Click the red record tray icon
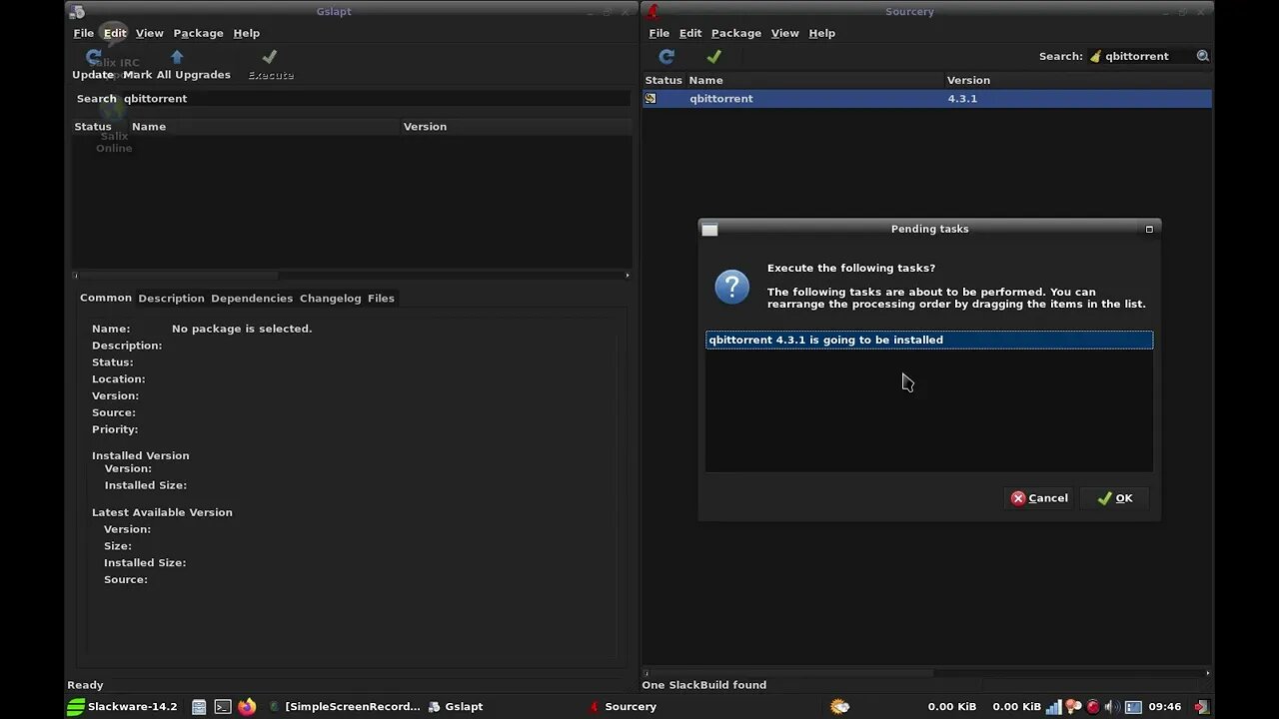Viewport: 1279px width, 719px height. pyautogui.click(x=1093, y=707)
